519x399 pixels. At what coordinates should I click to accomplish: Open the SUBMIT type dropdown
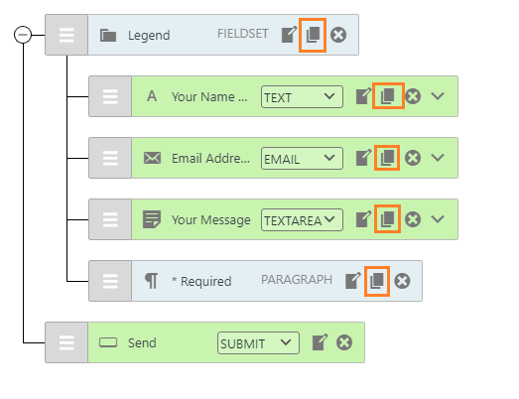pyautogui.click(x=258, y=343)
